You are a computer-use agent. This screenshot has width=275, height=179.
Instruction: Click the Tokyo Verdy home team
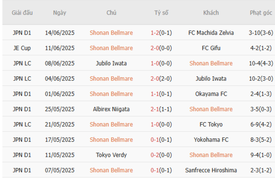[111, 155]
